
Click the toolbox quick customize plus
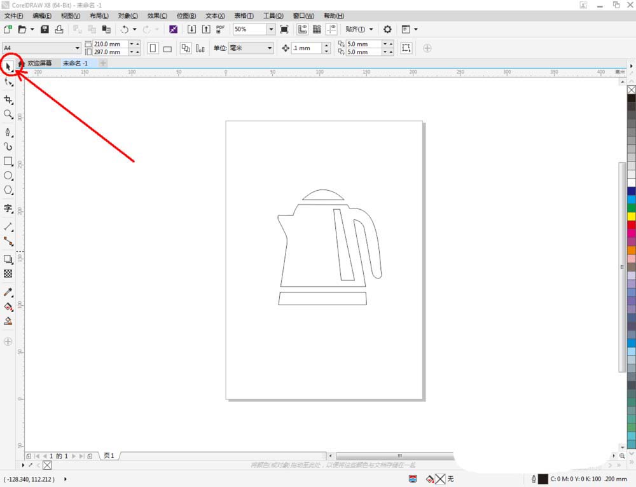tap(8, 341)
